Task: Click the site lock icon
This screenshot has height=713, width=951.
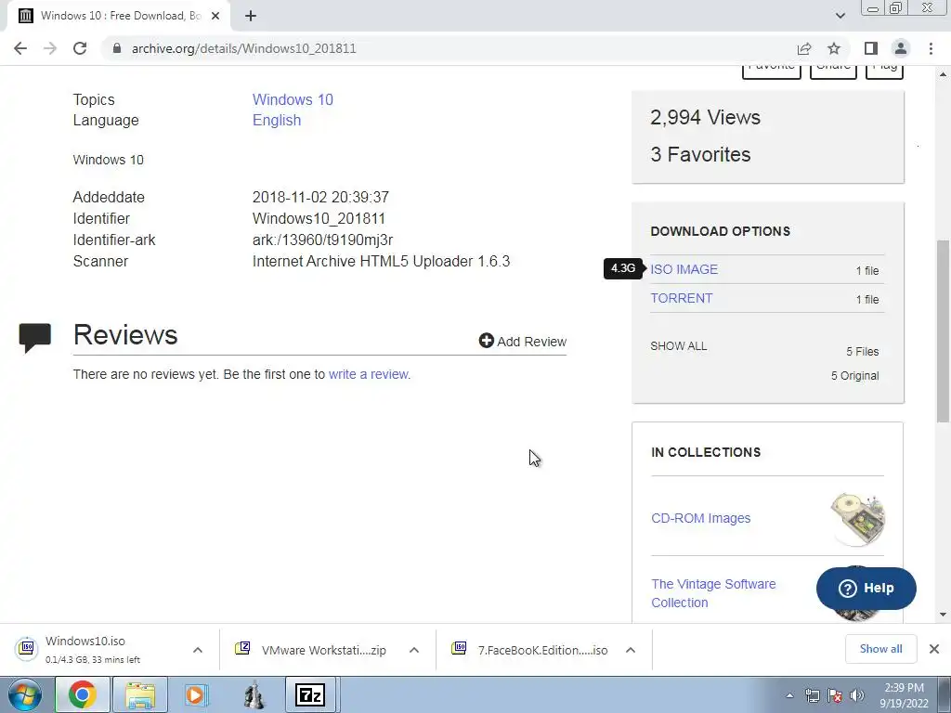Action: click(x=117, y=48)
